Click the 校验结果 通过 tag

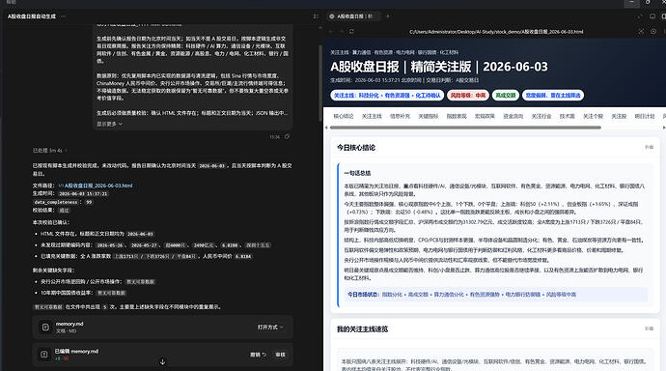(64, 210)
